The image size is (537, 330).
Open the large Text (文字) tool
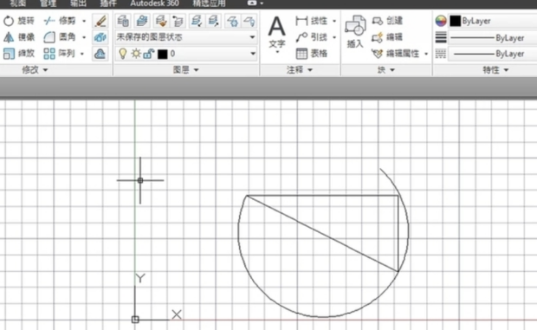[x=276, y=35]
